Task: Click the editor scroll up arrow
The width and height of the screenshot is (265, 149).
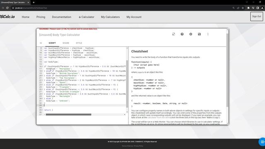Action: [127, 48]
